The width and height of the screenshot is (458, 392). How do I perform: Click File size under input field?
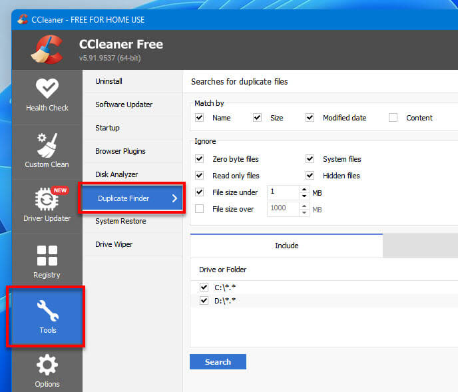(x=284, y=192)
